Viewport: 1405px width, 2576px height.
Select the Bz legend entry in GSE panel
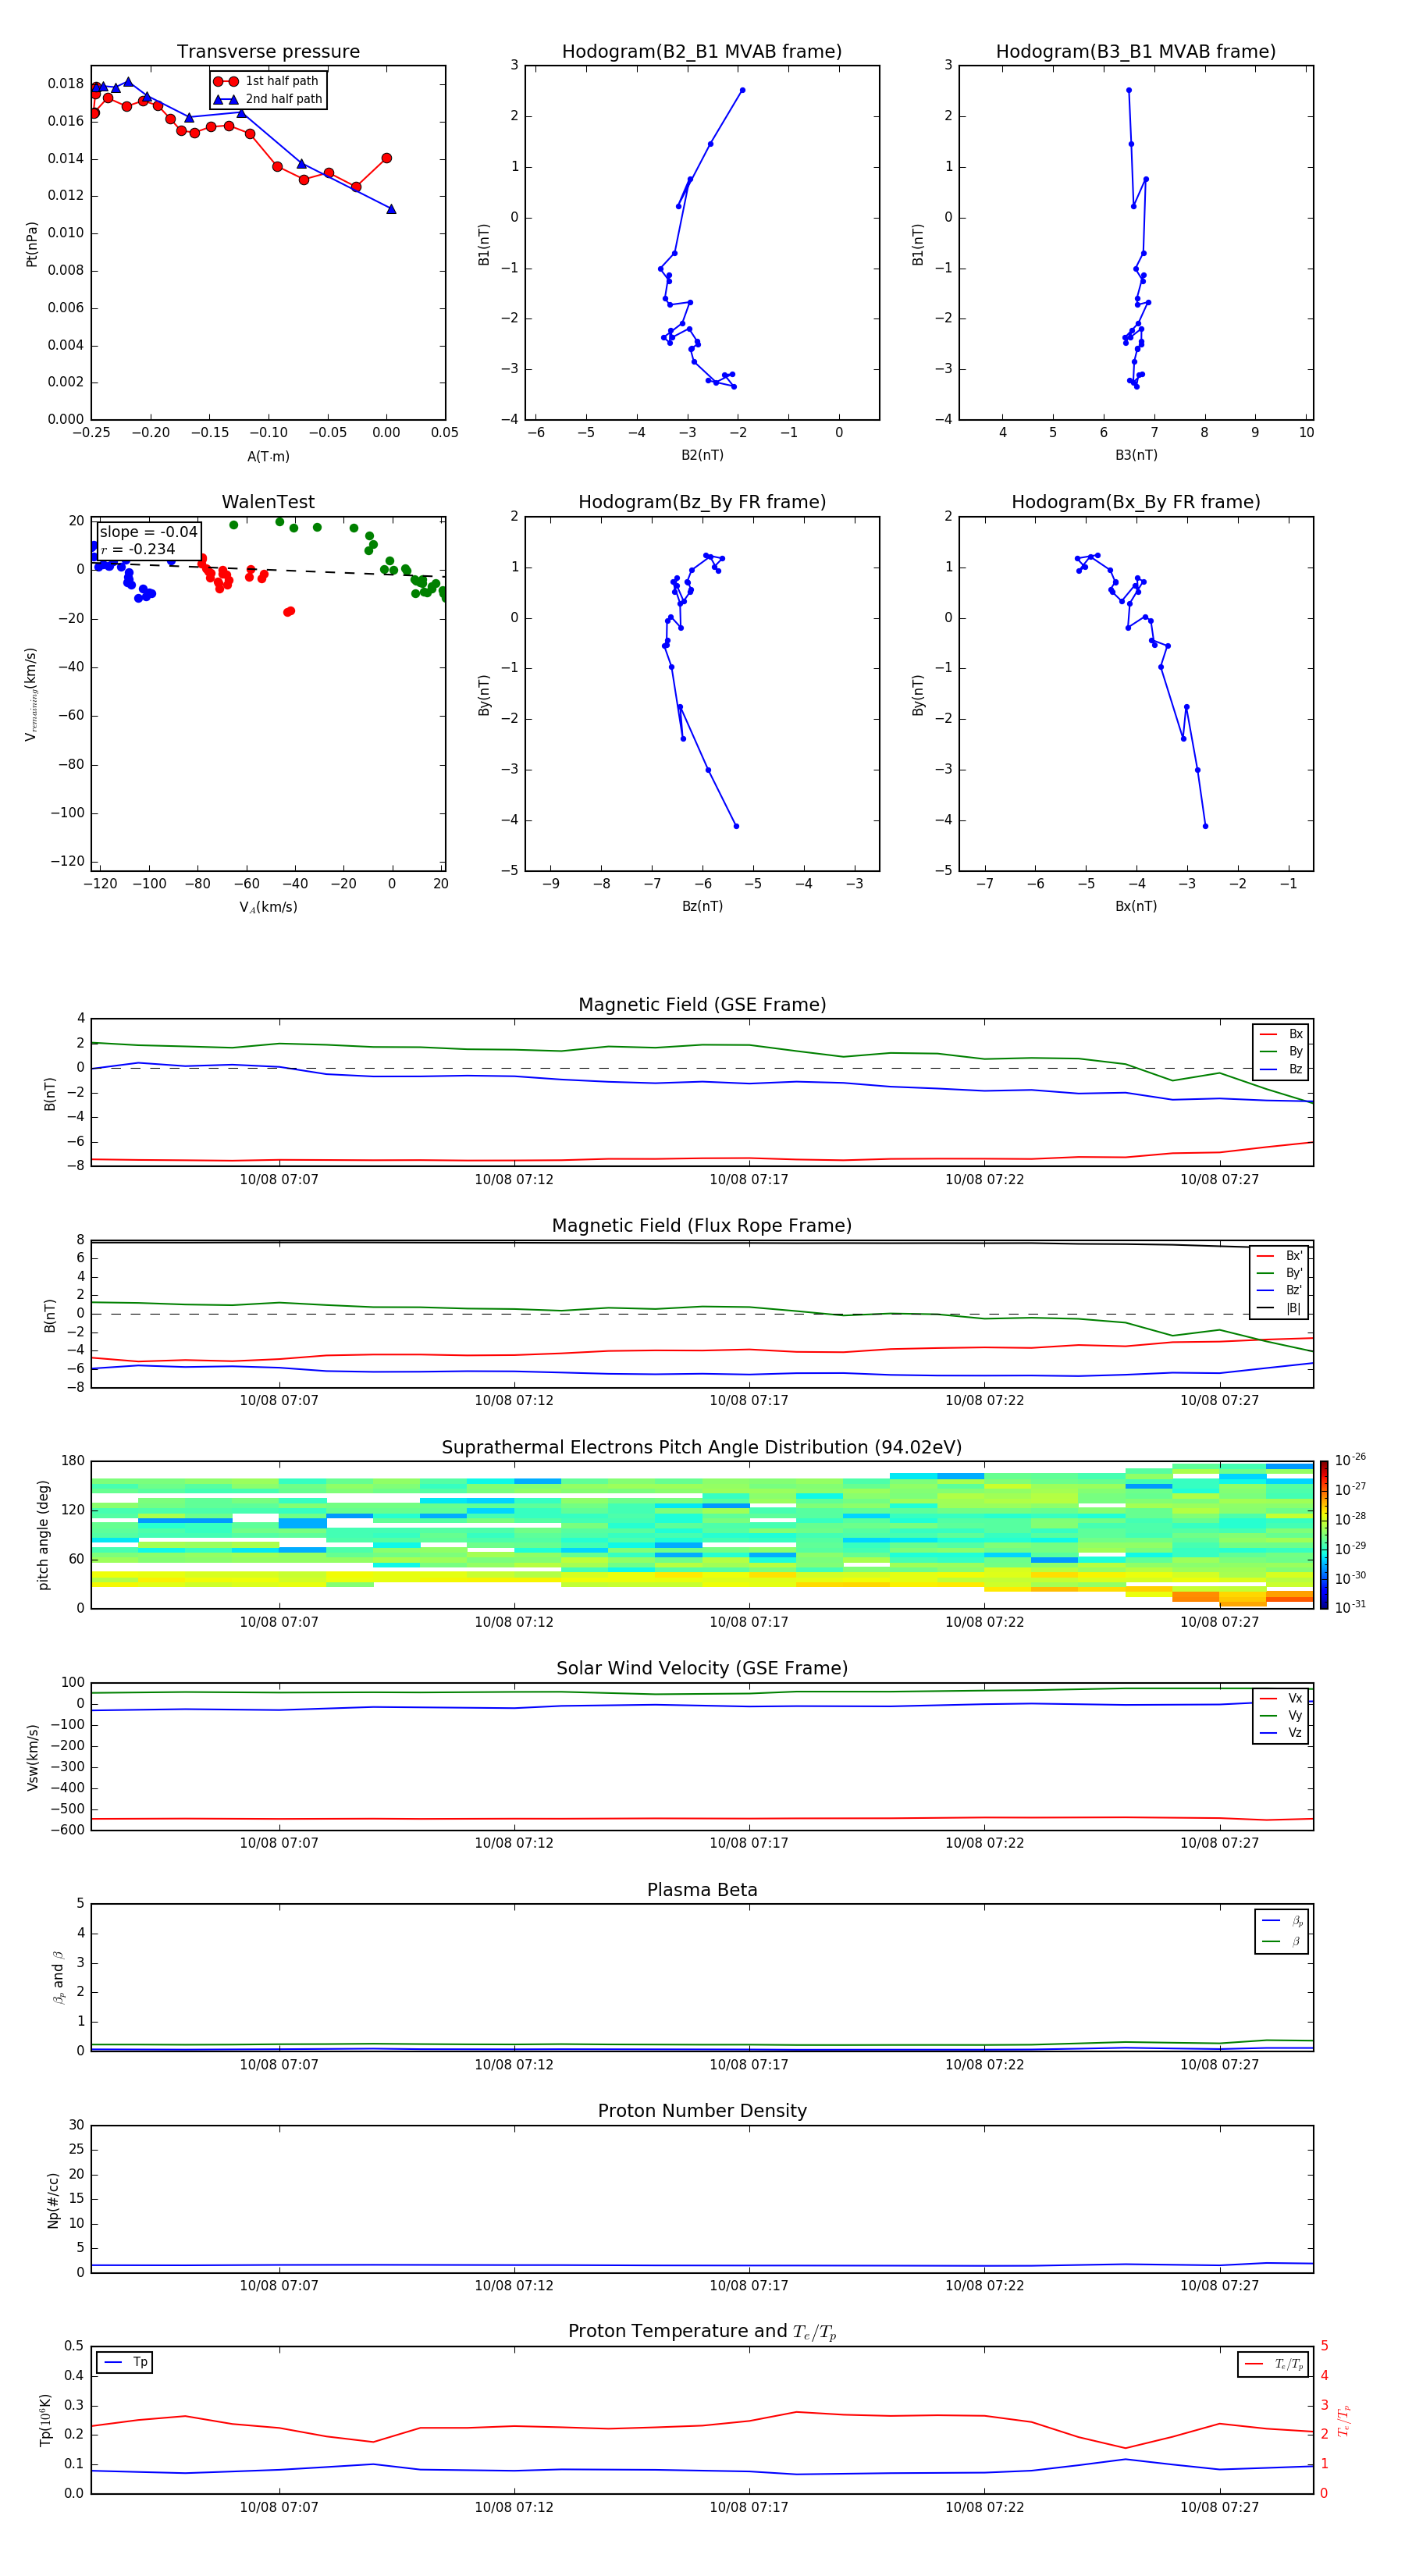pyautogui.click(x=1281, y=1069)
